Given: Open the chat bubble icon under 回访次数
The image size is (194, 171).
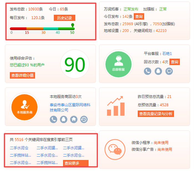Looking at the screenshot, I should point(169,71).
